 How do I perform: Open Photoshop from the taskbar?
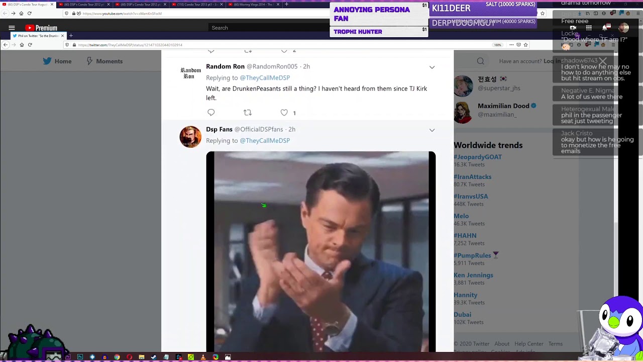click(80, 357)
